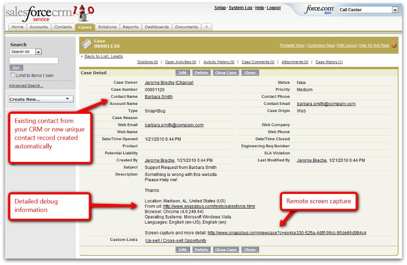Jump to Open Activities [0] list
Viewport: 407px width, 265px height.
point(181,62)
